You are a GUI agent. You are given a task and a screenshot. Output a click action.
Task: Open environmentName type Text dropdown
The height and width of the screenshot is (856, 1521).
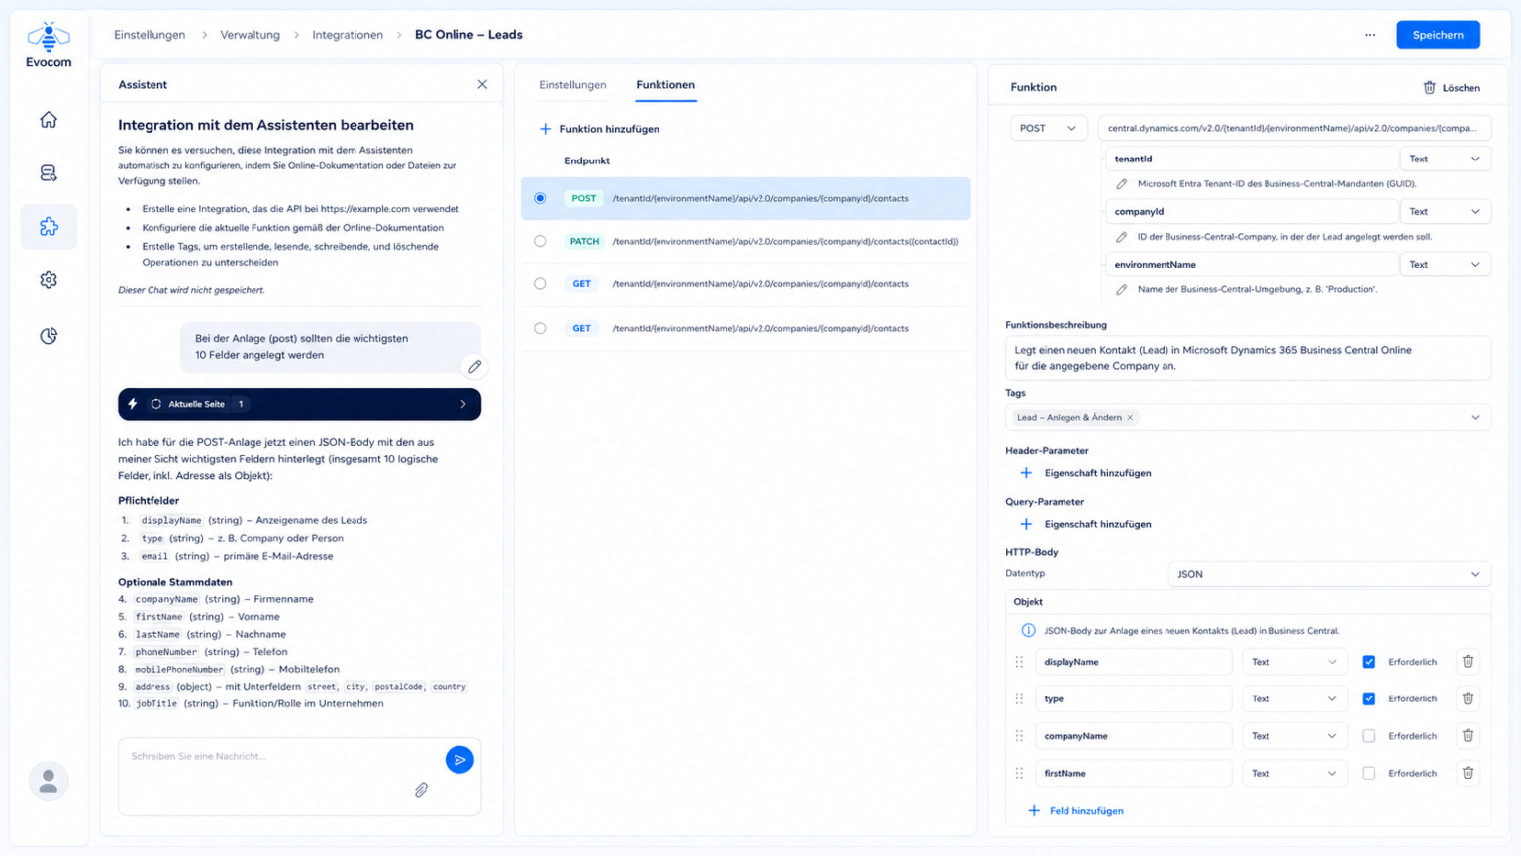[x=1445, y=265]
